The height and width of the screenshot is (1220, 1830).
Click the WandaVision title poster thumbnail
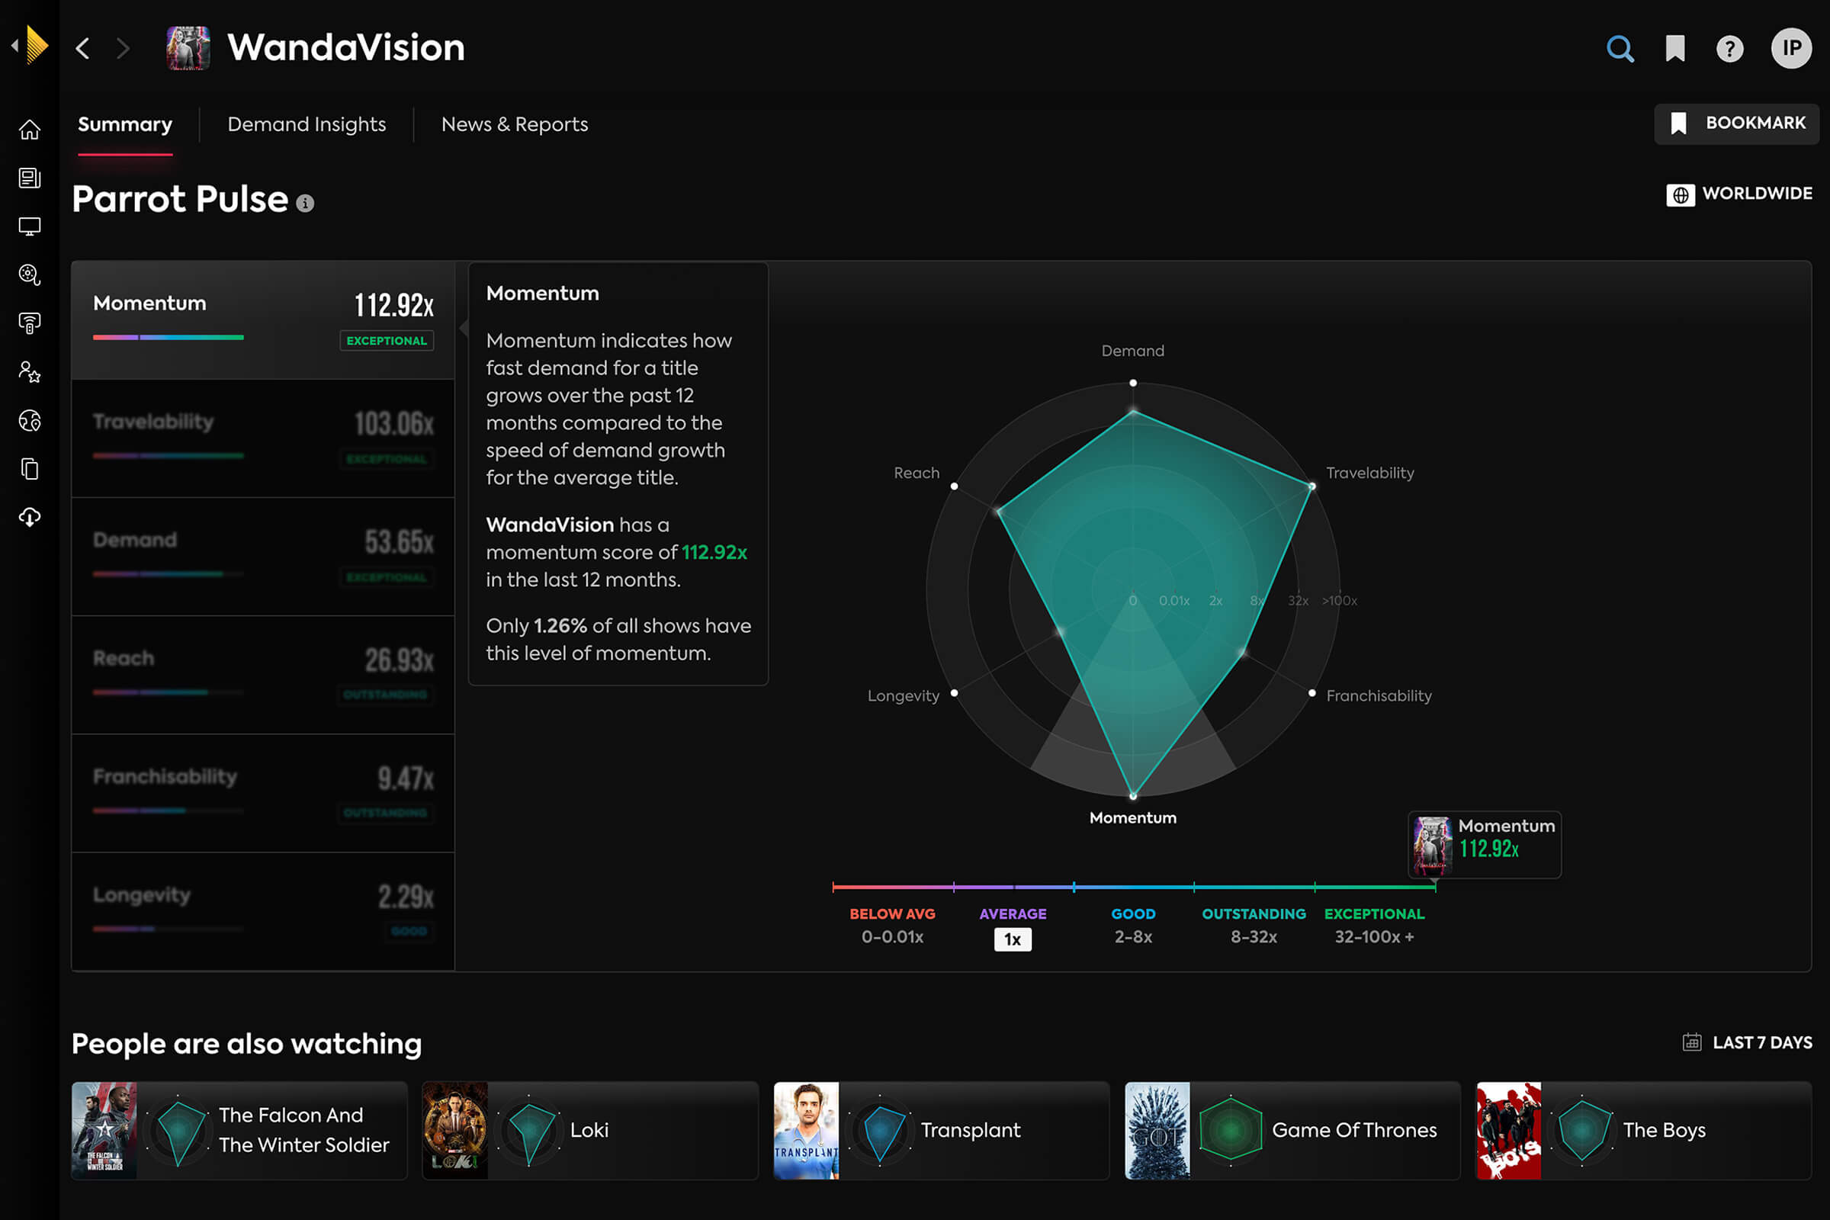pos(188,48)
